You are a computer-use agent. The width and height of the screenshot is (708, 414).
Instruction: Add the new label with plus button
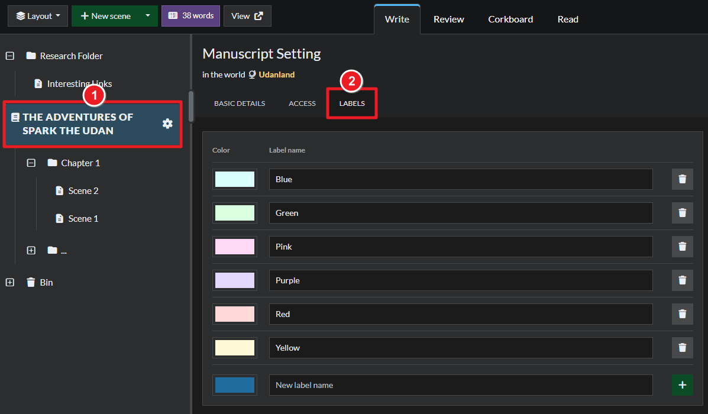pyautogui.click(x=682, y=385)
